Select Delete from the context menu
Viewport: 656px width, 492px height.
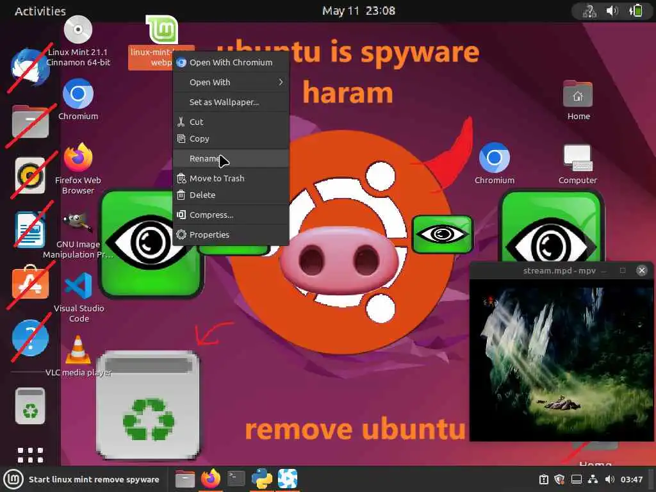point(231,195)
